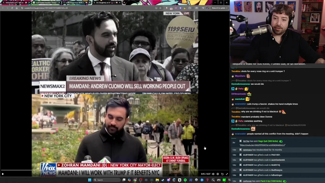Click mericKat username in chat
Viewport: 325px width, 183px height.
[240, 99]
